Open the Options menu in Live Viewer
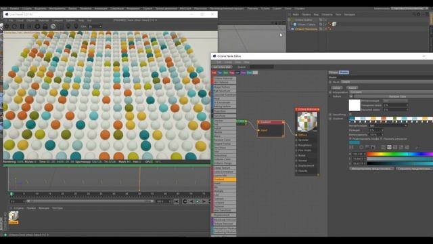This screenshot has height=244, width=433. point(70,20)
